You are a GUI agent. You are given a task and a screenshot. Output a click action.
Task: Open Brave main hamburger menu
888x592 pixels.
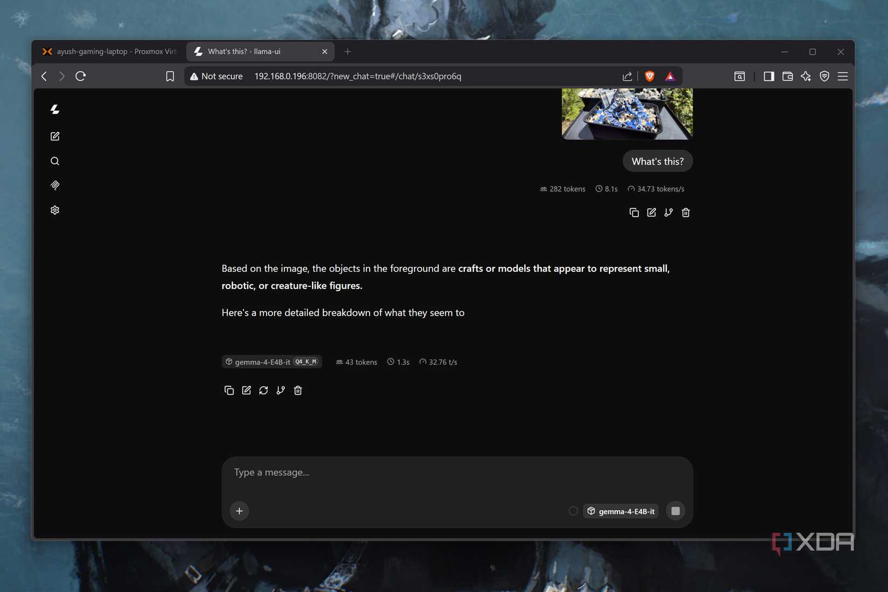coord(843,76)
